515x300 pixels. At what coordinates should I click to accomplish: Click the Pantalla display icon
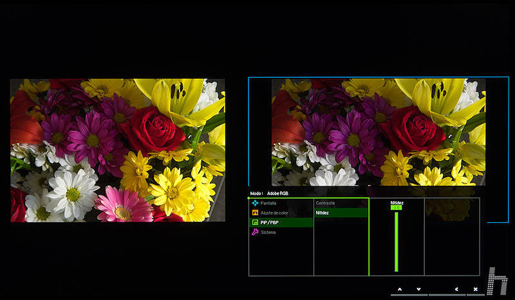point(255,203)
